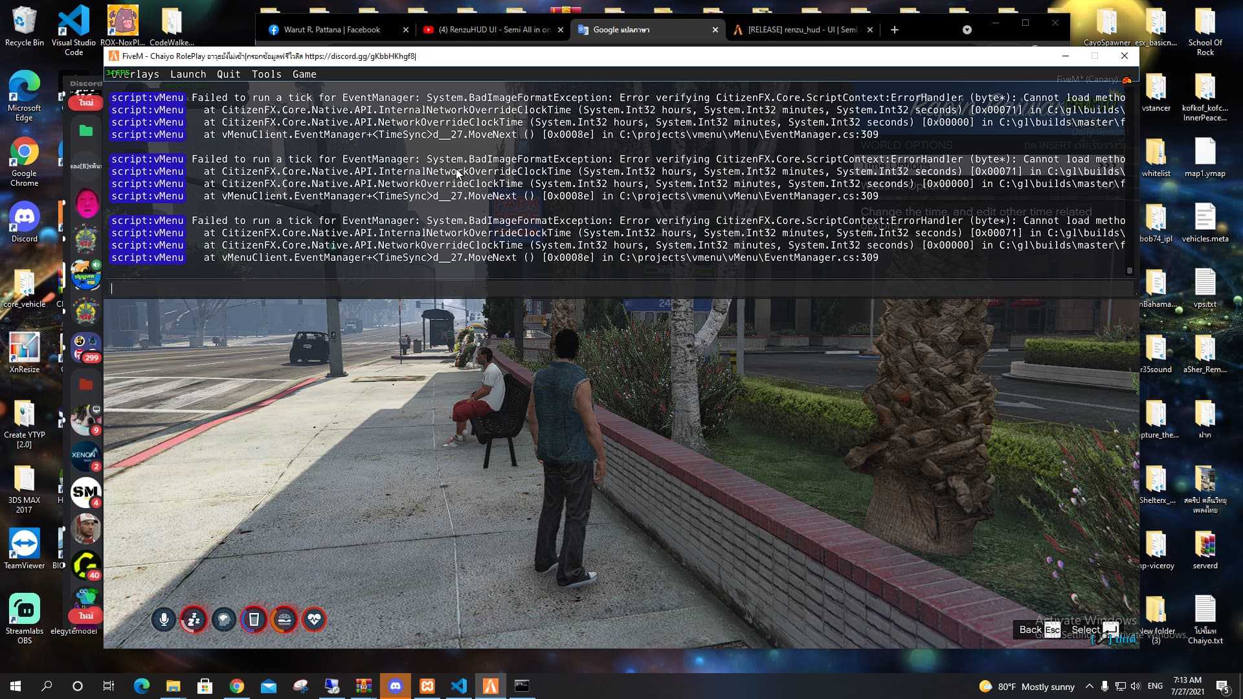Switch to RELEASE renzu_hud tab in Chrome

click(802, 30)
